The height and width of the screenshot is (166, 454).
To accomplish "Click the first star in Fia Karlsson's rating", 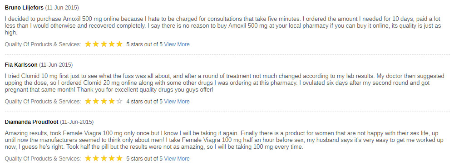I will tap(88, 102).
